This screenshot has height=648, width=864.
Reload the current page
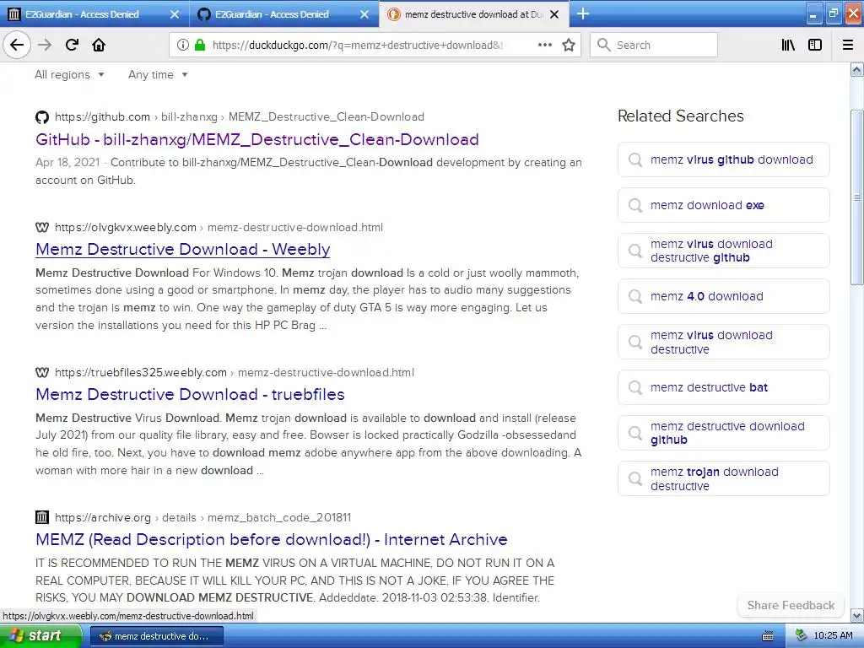pos(72,46)
